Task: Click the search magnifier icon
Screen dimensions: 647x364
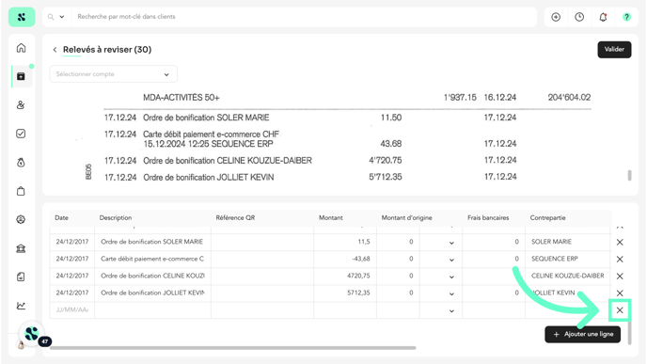Action: coord(51,17)
